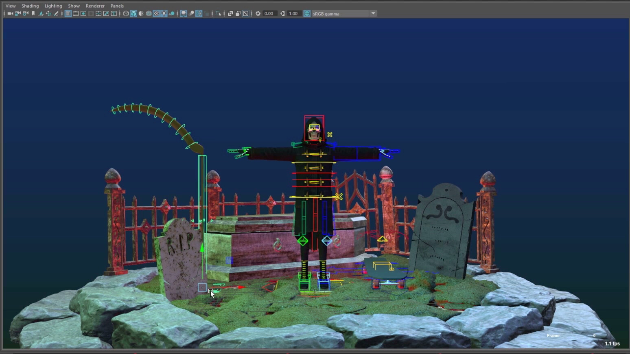Click the Image Plane icon
The height and width of the screenshot is (354, 630).
pyautogui.click(x=41, y=13)
